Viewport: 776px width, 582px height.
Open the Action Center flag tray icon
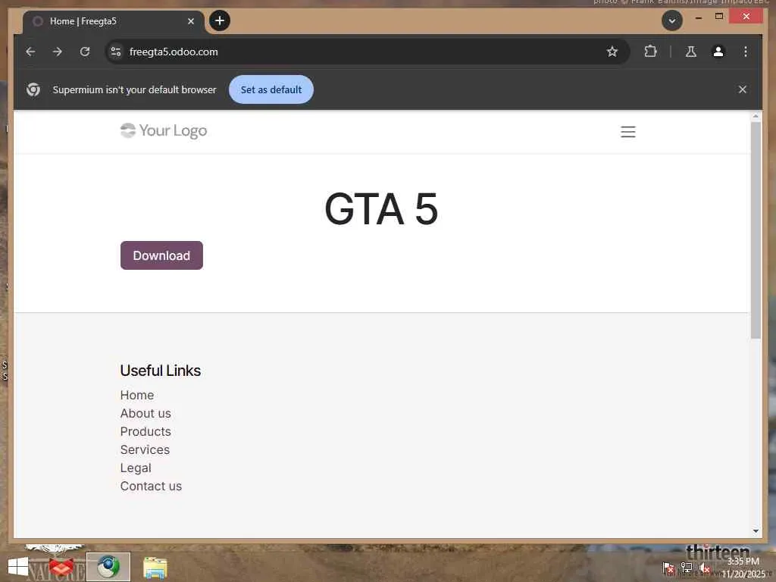tap(668, 568)
